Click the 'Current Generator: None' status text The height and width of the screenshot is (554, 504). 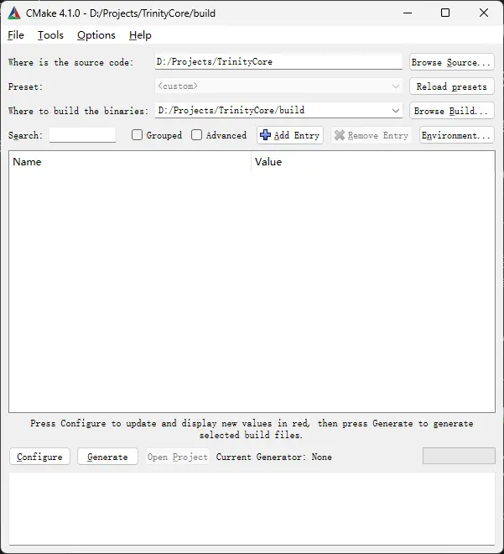(x=274, y=457)
